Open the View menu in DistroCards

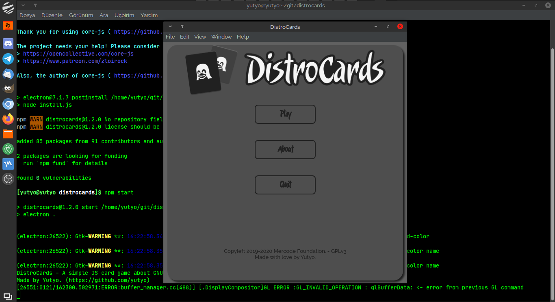(x=200, y=37)
